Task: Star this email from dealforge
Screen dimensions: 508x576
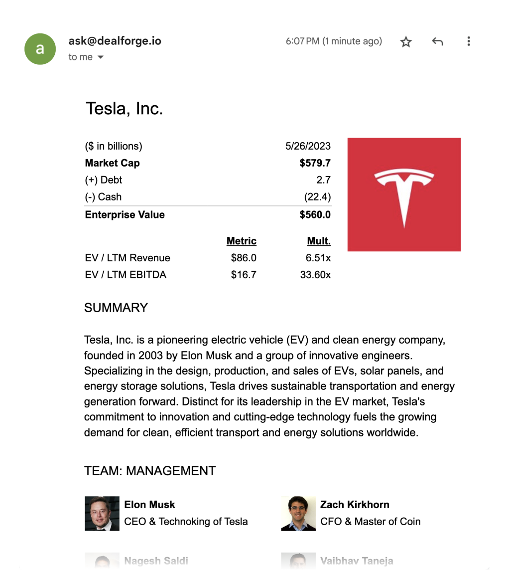Action: tap(406, 41)
